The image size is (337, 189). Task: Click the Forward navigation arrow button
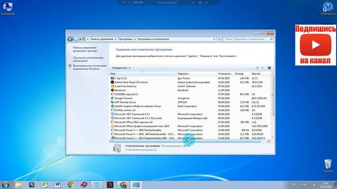click(76, 39)
